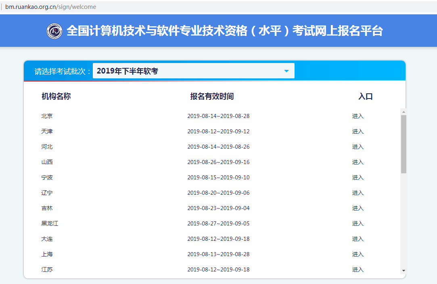Select the 辽宁 institution name
The height and width of the screenshot is (284, 437).
(47, 193)
